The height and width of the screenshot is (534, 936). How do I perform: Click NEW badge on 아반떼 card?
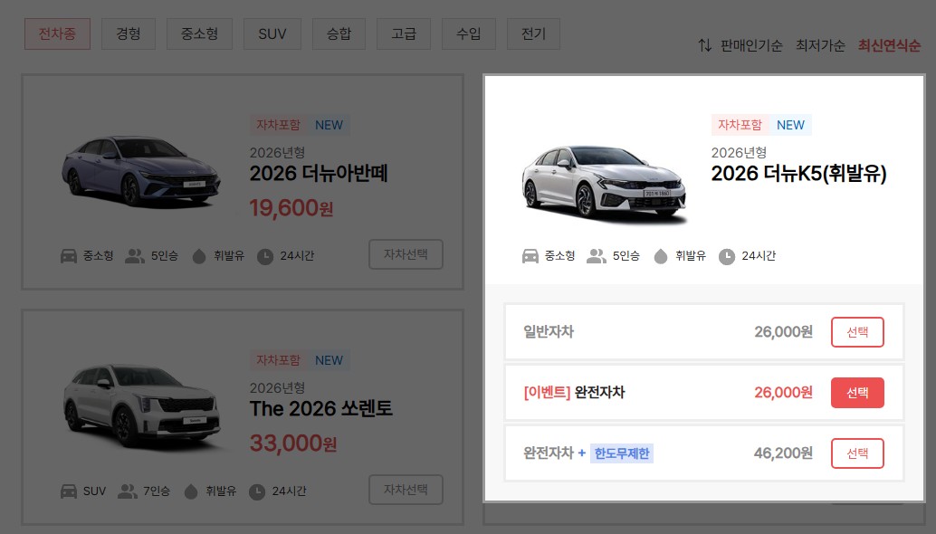pos(329,125)
